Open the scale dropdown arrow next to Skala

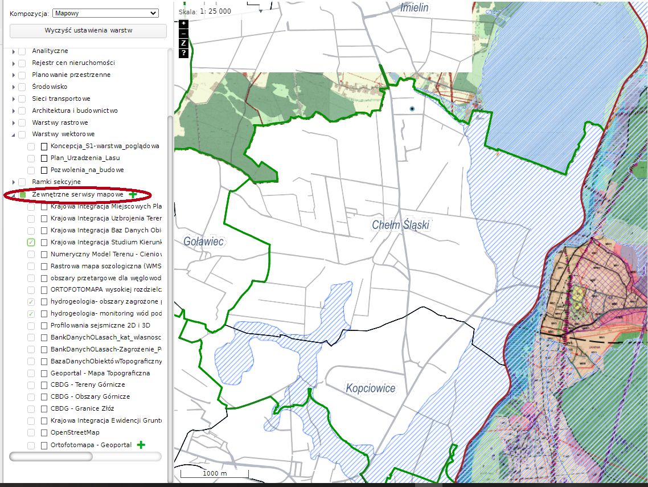coord(261,11)
